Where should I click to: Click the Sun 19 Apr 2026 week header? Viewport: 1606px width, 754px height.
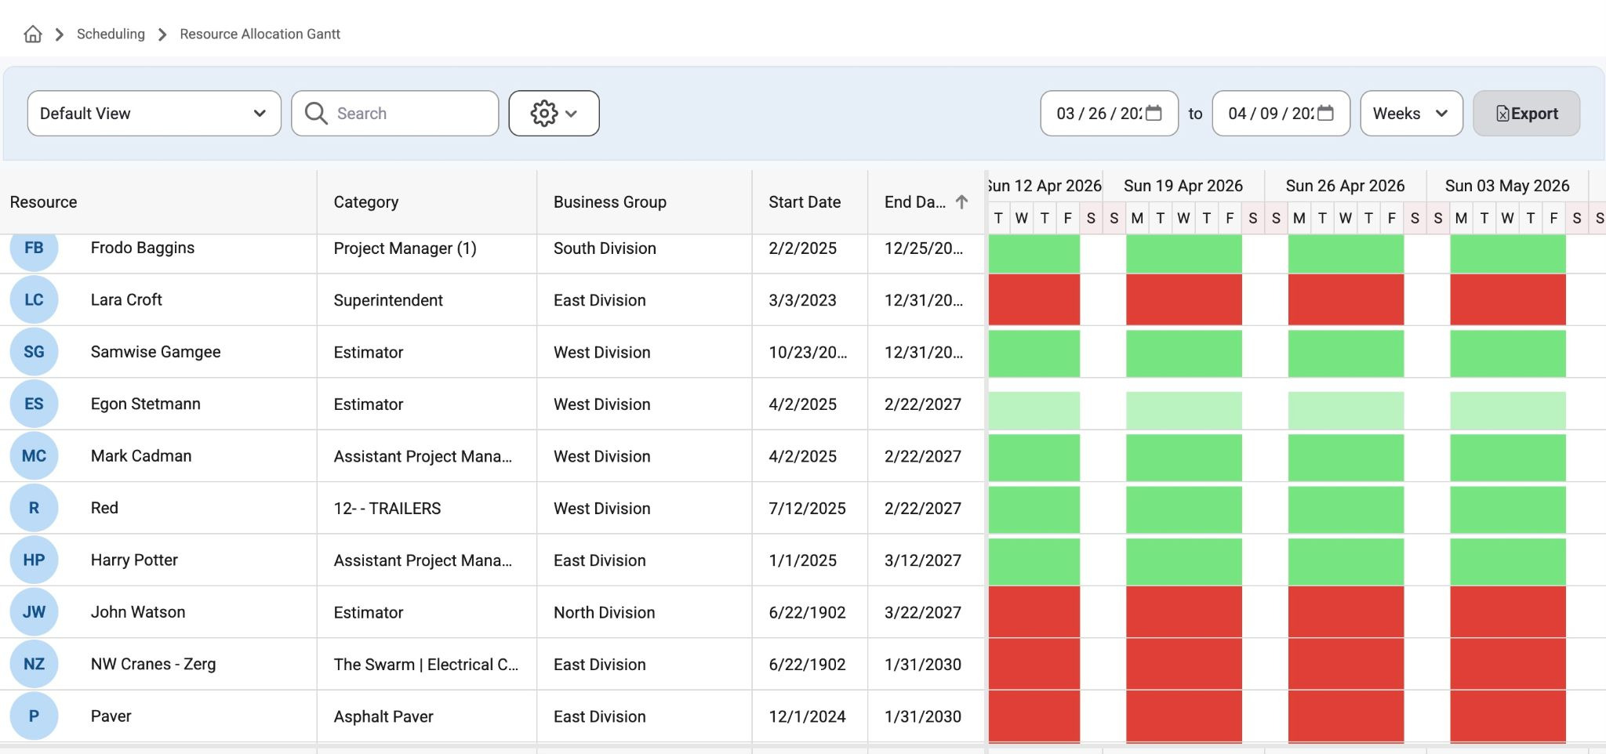(x=1183, y=186)
